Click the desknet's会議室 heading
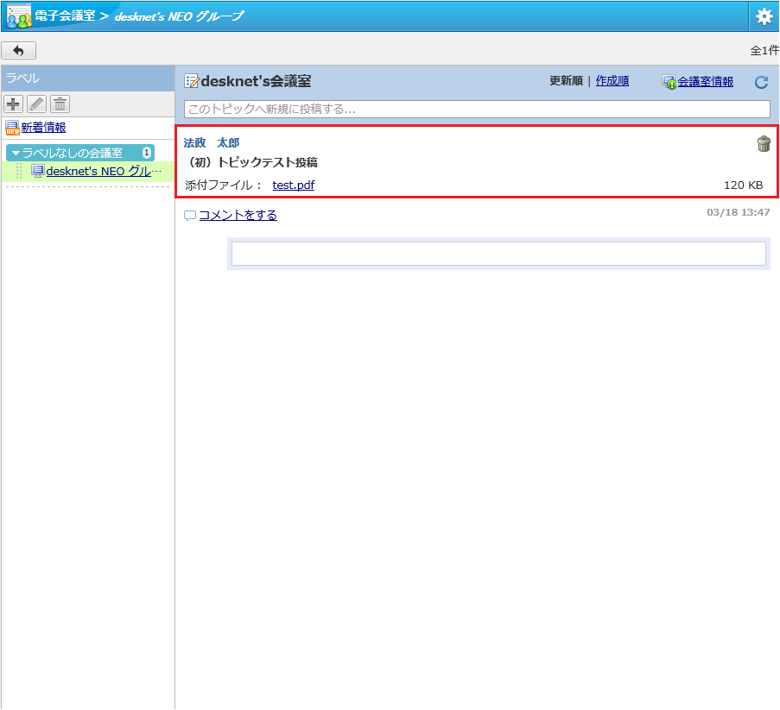Screen dimensions: 780x710 click(x=257, y=81)
